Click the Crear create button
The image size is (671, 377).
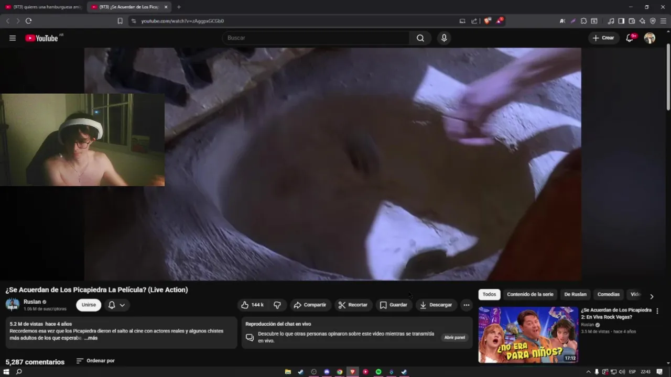coord(603,38)
